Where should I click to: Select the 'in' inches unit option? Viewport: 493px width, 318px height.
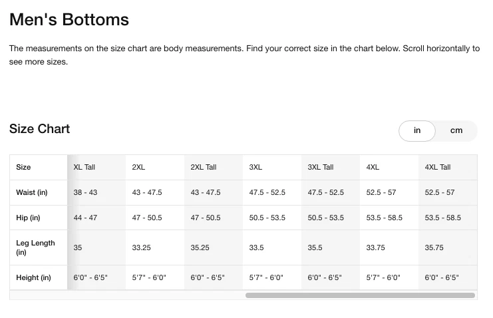tap(417, 130)
